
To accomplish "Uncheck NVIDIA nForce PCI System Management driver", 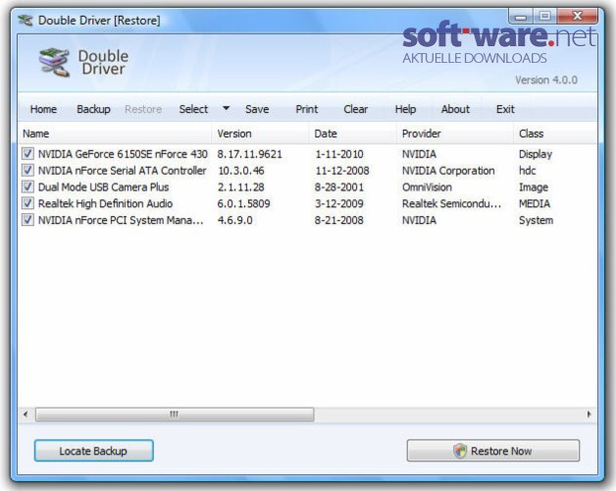I will (x=27, y=220).
